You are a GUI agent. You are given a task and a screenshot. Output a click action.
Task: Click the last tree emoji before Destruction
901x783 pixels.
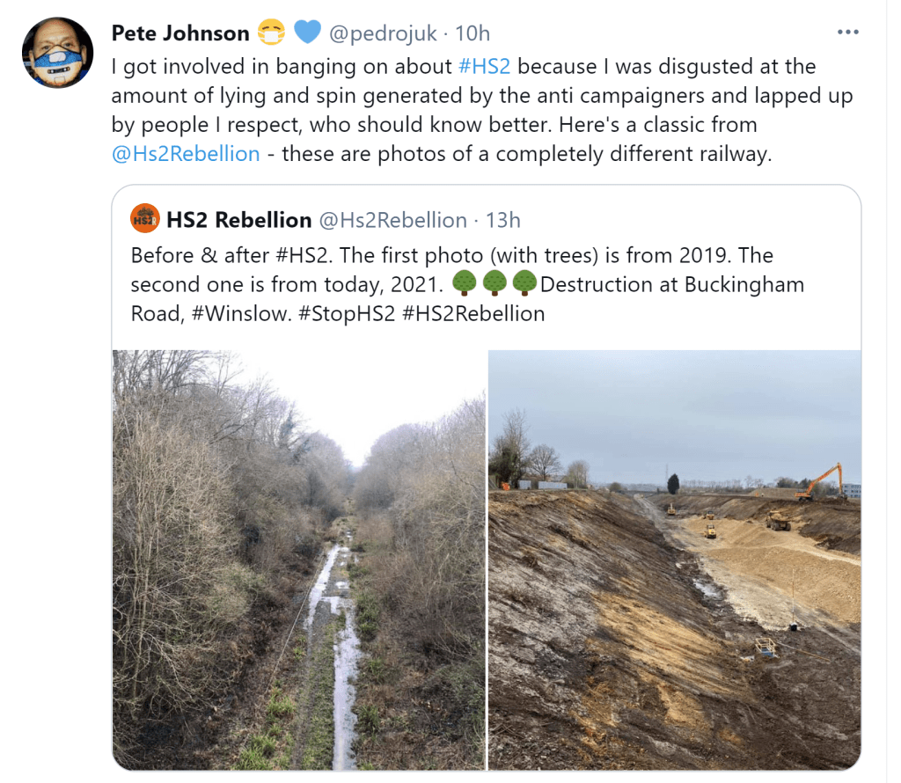tap(524, 285)
